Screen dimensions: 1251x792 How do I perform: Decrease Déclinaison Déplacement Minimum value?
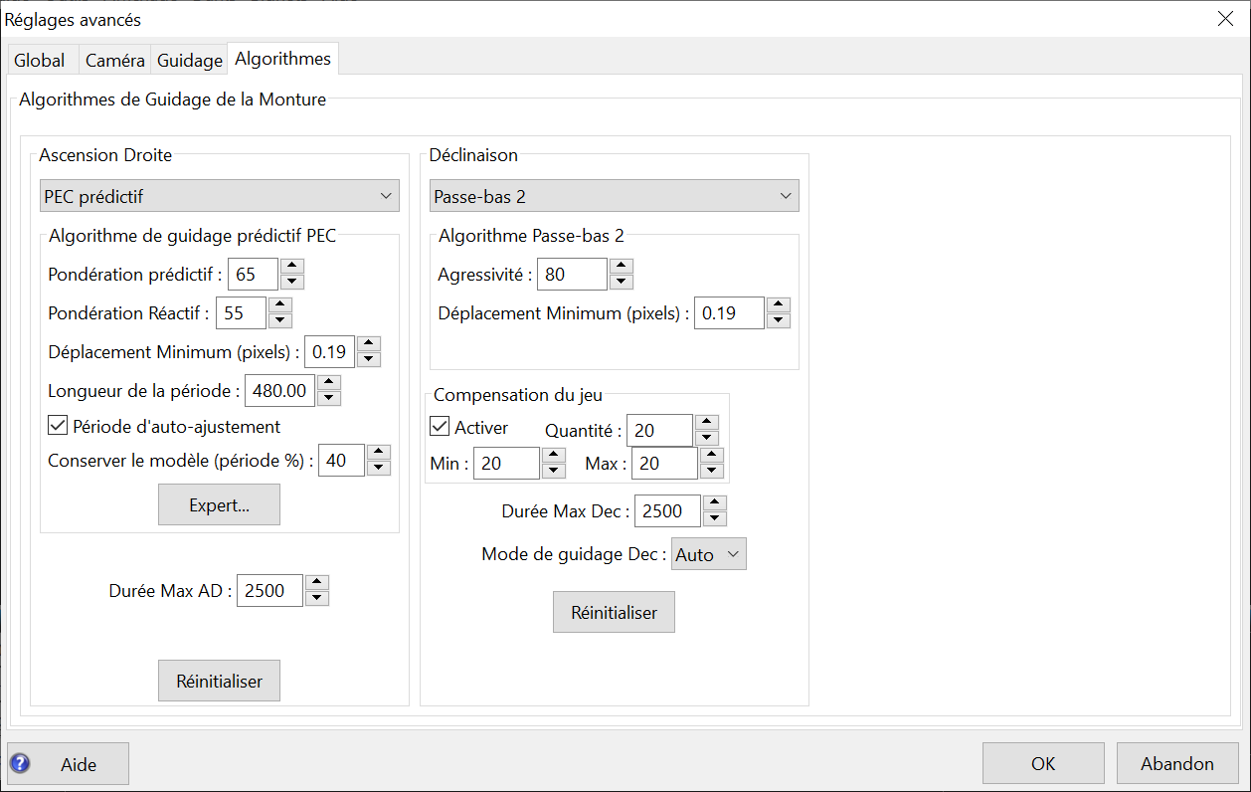click(779, 320)
